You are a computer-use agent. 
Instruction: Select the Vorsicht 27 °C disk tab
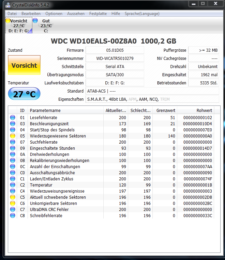click(19, 26)
